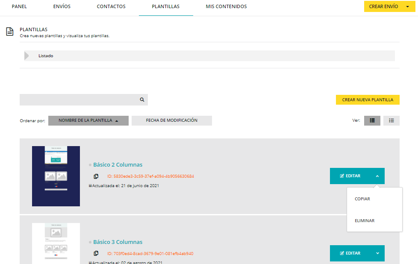
Task: Open the Básico 3 Columnas title link
Action: coord(118,242)
